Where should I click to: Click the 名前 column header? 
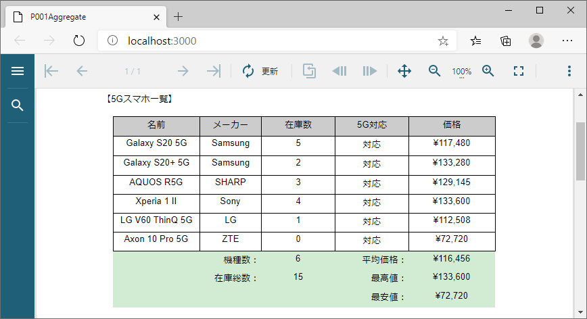[156, 126]
